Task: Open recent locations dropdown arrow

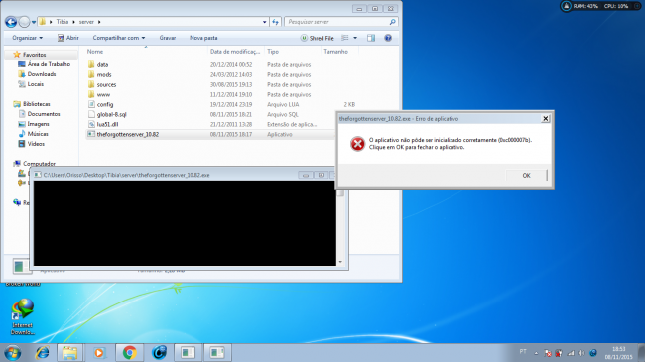Action: point(34,22)
